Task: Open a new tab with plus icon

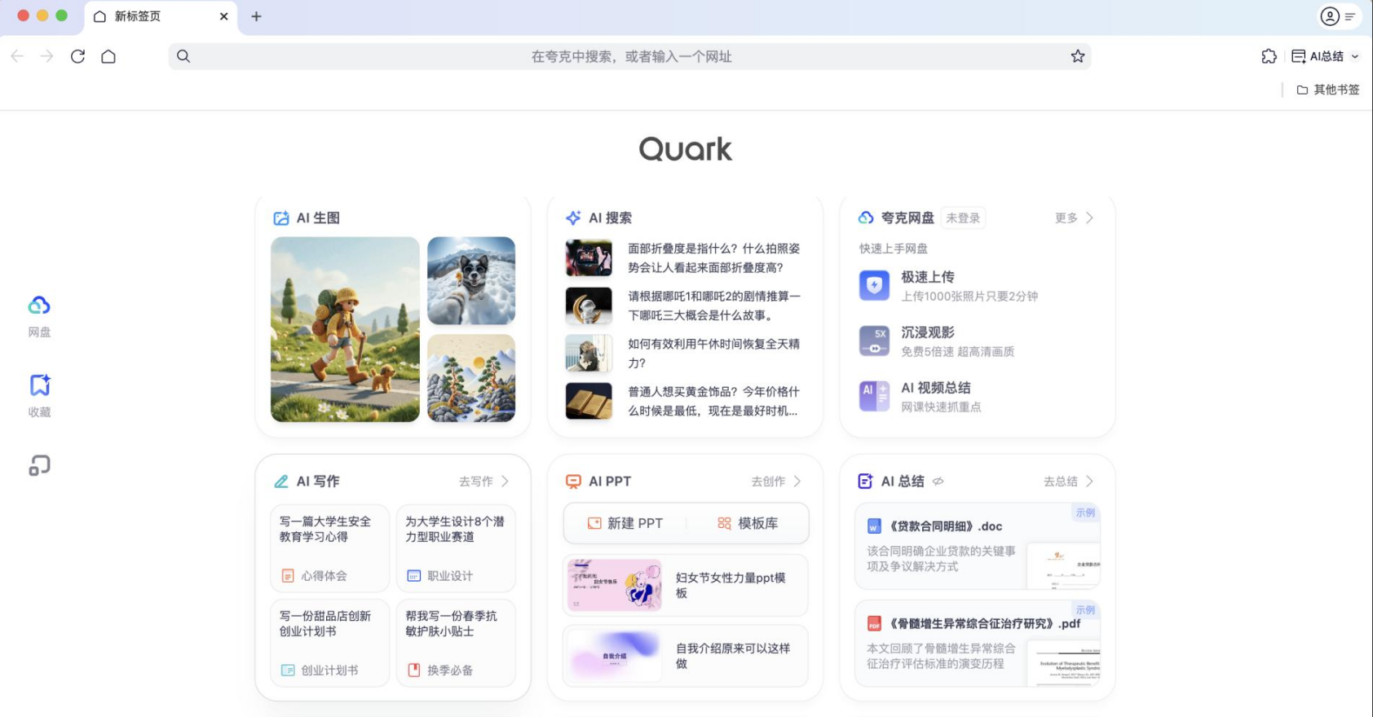Action: coord(256,16)
